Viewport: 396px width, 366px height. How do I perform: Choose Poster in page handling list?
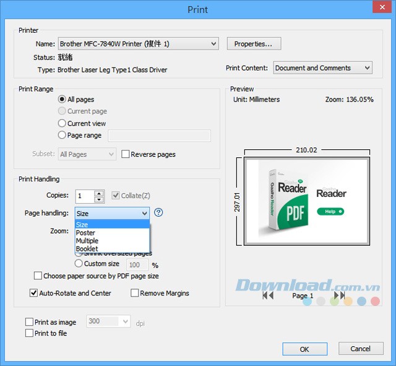coord(112,232)
